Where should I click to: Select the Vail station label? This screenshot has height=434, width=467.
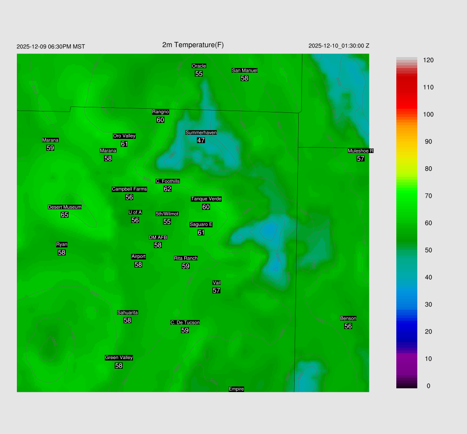click(217, 283)
